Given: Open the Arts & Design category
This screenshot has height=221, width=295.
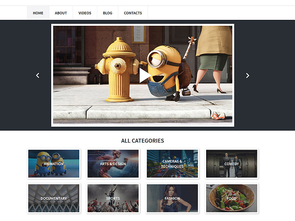Looking at the screenshot, I should coord(113,164).
